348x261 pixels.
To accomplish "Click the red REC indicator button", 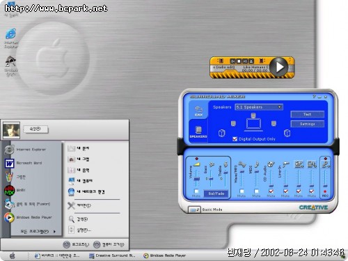I will tap(325, 191).
